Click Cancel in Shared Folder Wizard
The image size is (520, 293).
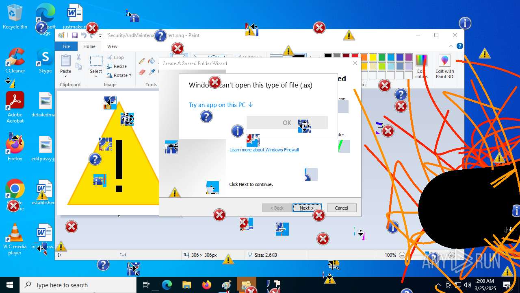(342, 208)
